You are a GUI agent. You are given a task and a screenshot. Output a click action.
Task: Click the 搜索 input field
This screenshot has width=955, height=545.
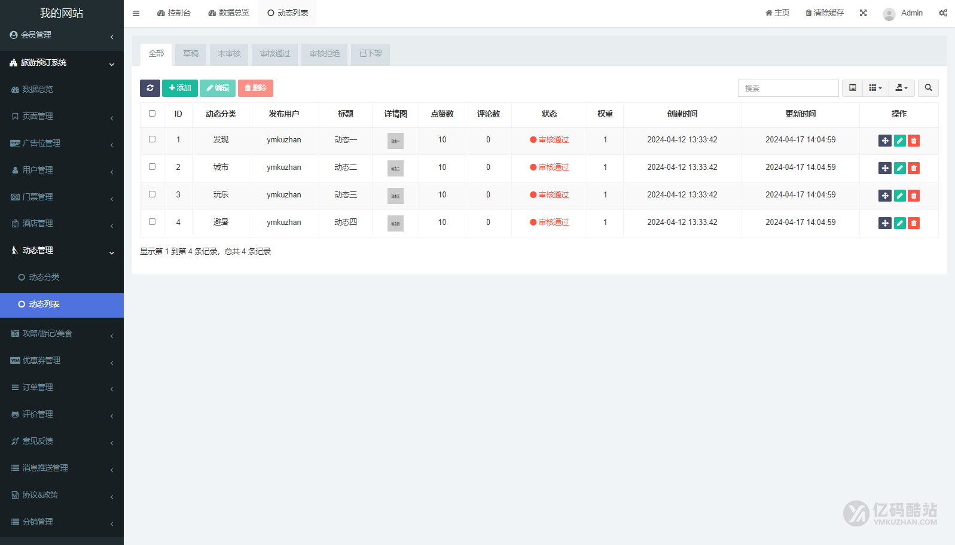pos(788,88)
